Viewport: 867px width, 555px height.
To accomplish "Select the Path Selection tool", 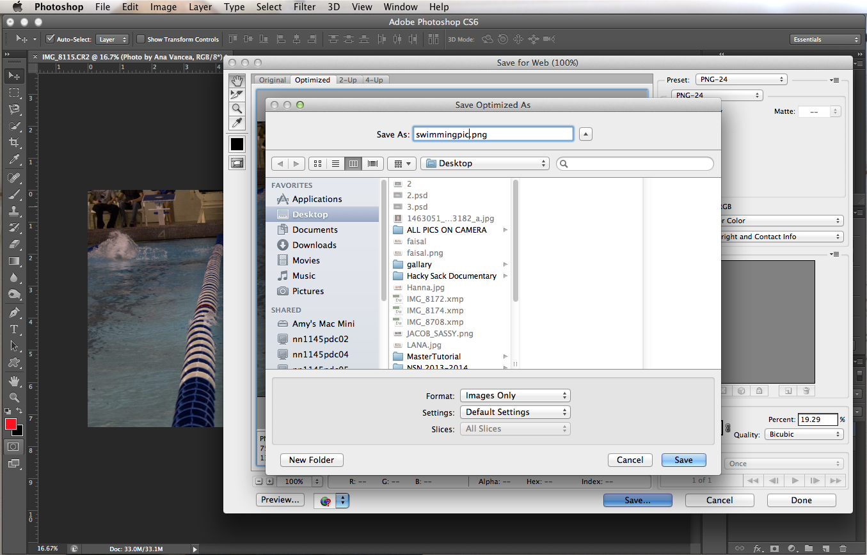I will [x=13, y=346].
